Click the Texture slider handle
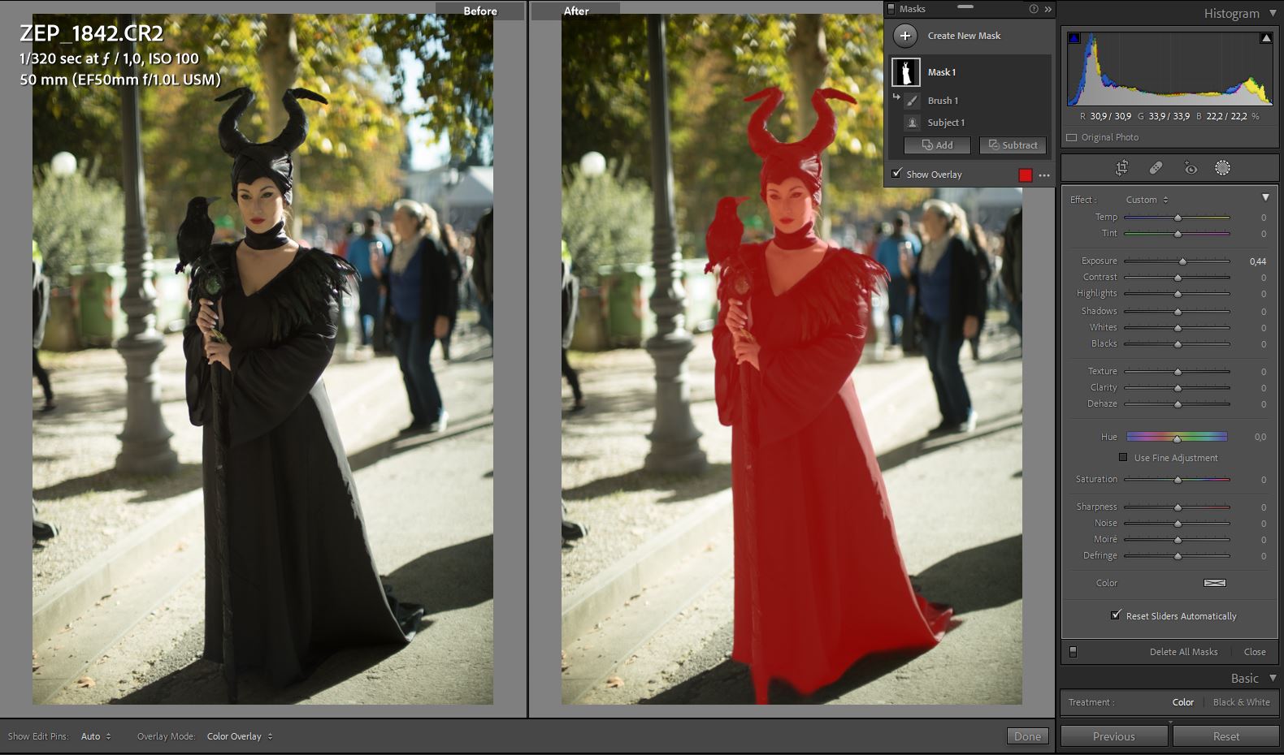1284x755 pixels. click(x=1178, y=372)
